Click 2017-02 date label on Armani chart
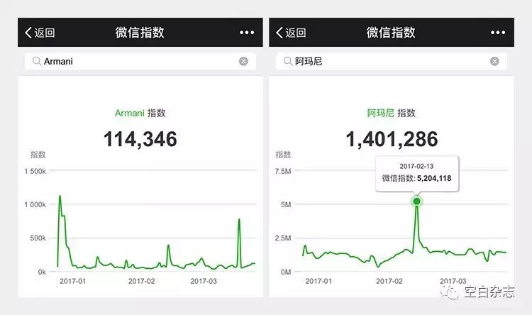This screenshot has height=315, width=532. 141,281
